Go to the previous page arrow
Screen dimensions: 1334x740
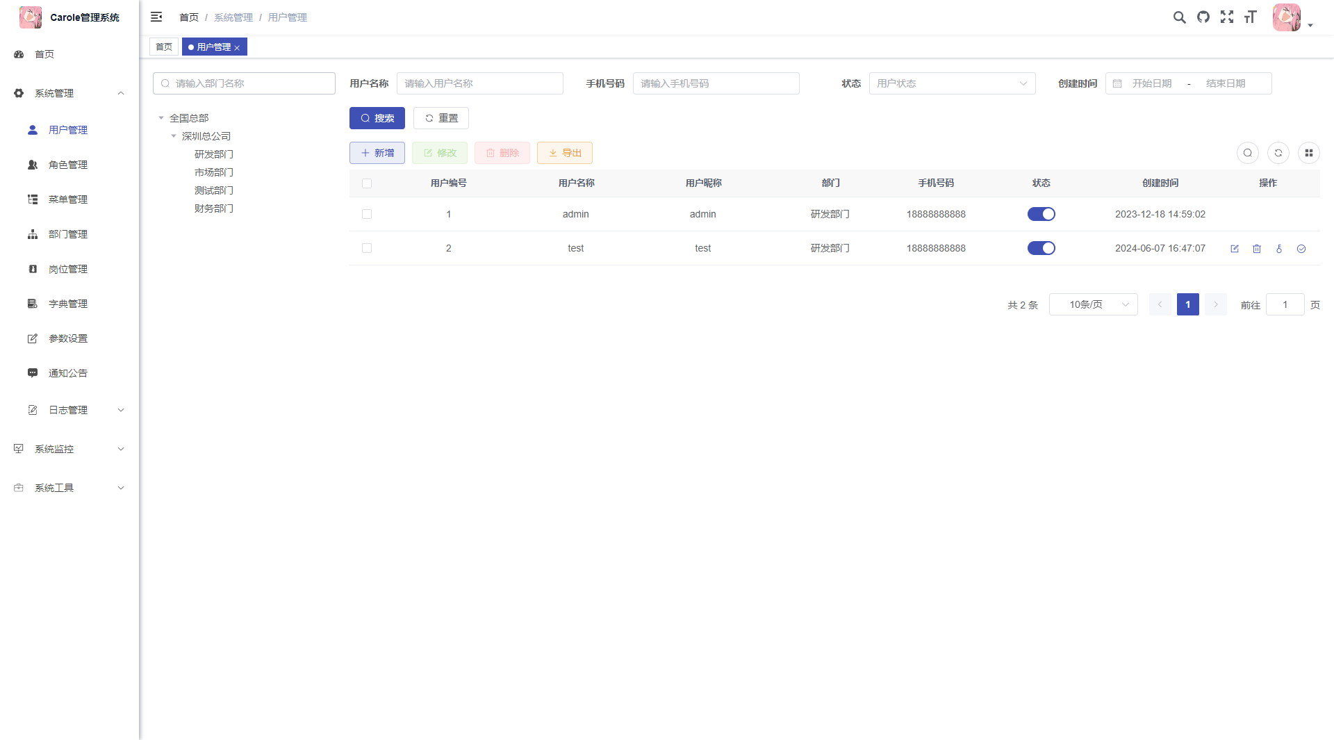click(1160, 304)
